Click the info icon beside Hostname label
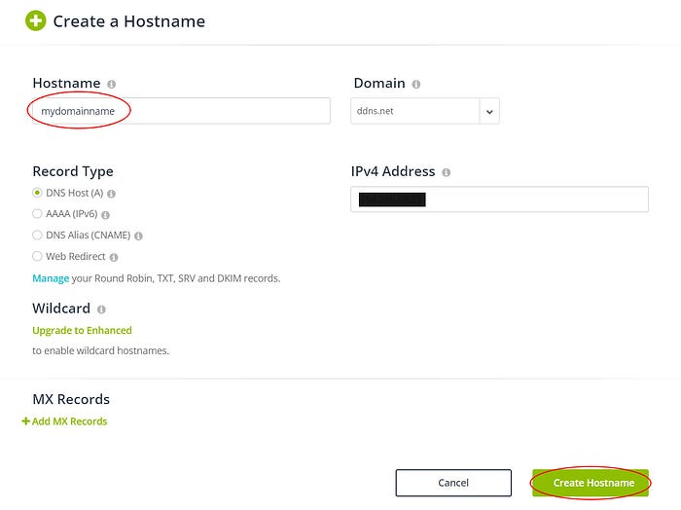This screenshot has width=681, height=510. point(112,85)
